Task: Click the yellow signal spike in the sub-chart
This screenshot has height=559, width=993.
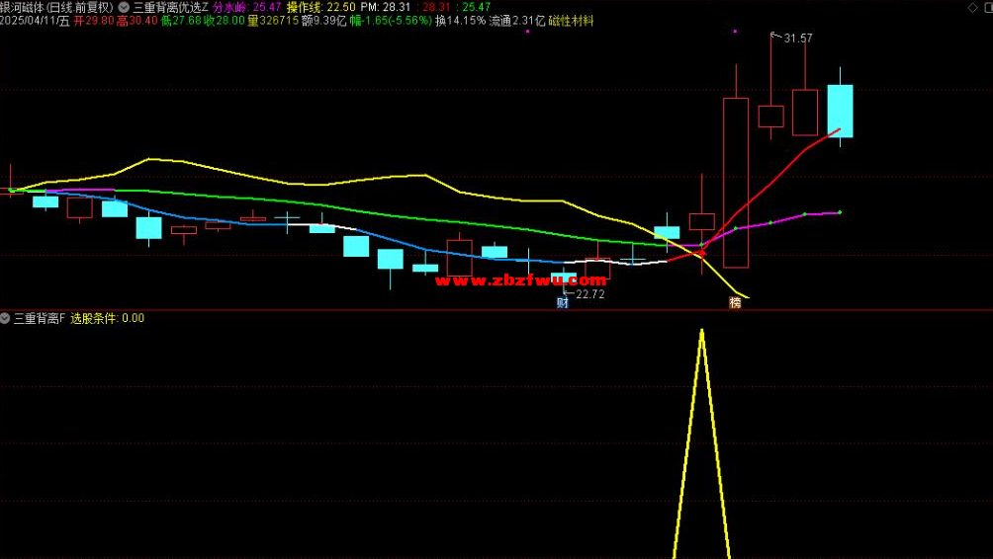Action: point(701,442)
